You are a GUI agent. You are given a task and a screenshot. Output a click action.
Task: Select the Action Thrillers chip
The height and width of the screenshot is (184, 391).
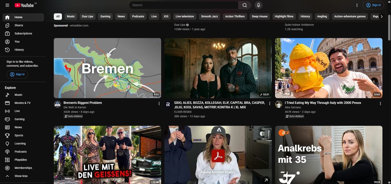(235, 16)
